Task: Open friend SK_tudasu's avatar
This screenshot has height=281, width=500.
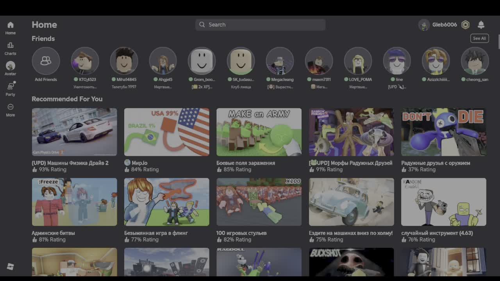Action: 241,61
